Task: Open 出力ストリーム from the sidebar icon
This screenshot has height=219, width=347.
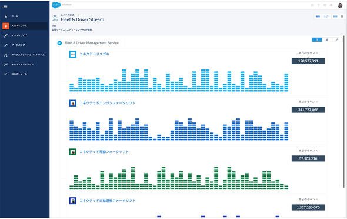Action: pyautogui.click(x=6, y=74)
